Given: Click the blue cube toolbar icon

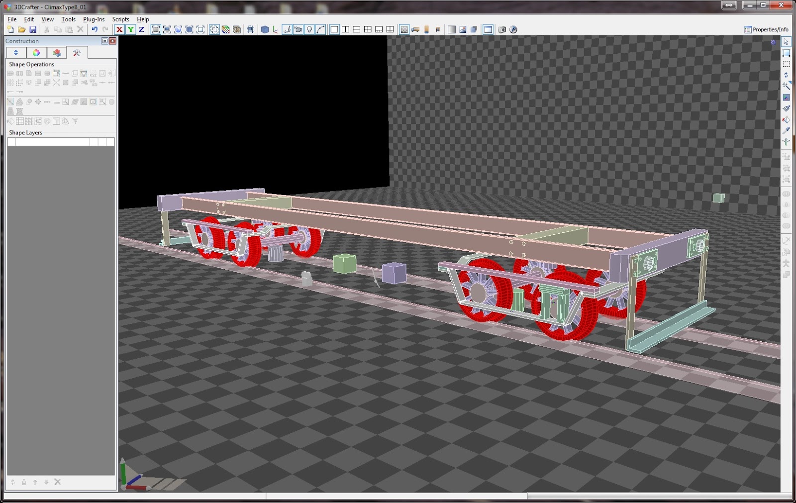Looking at the screenshot, I should (x=265, y=30).
